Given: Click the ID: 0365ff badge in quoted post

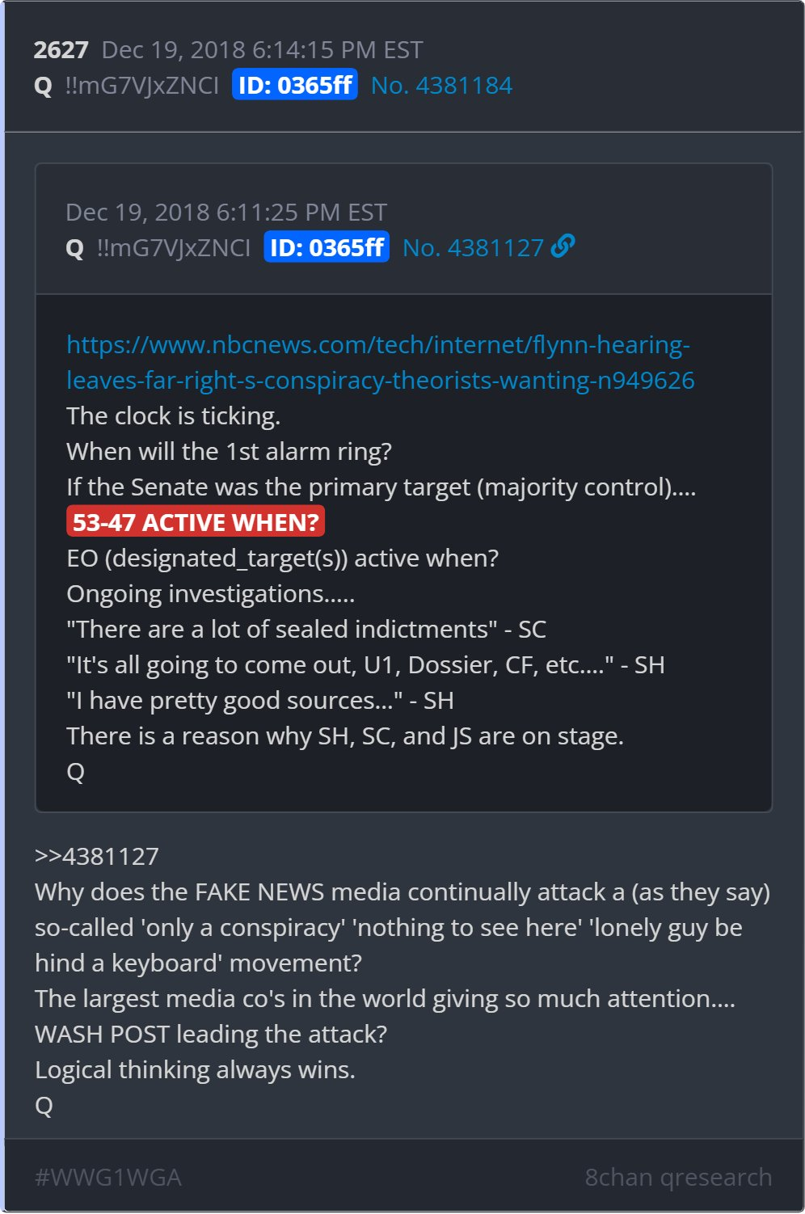Looking at the screenshot, I should click(327, 247).
